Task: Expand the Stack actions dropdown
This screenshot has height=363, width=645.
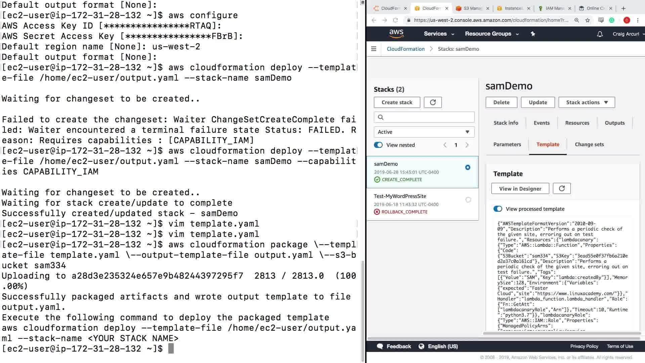Action: [x=587, y=103]
